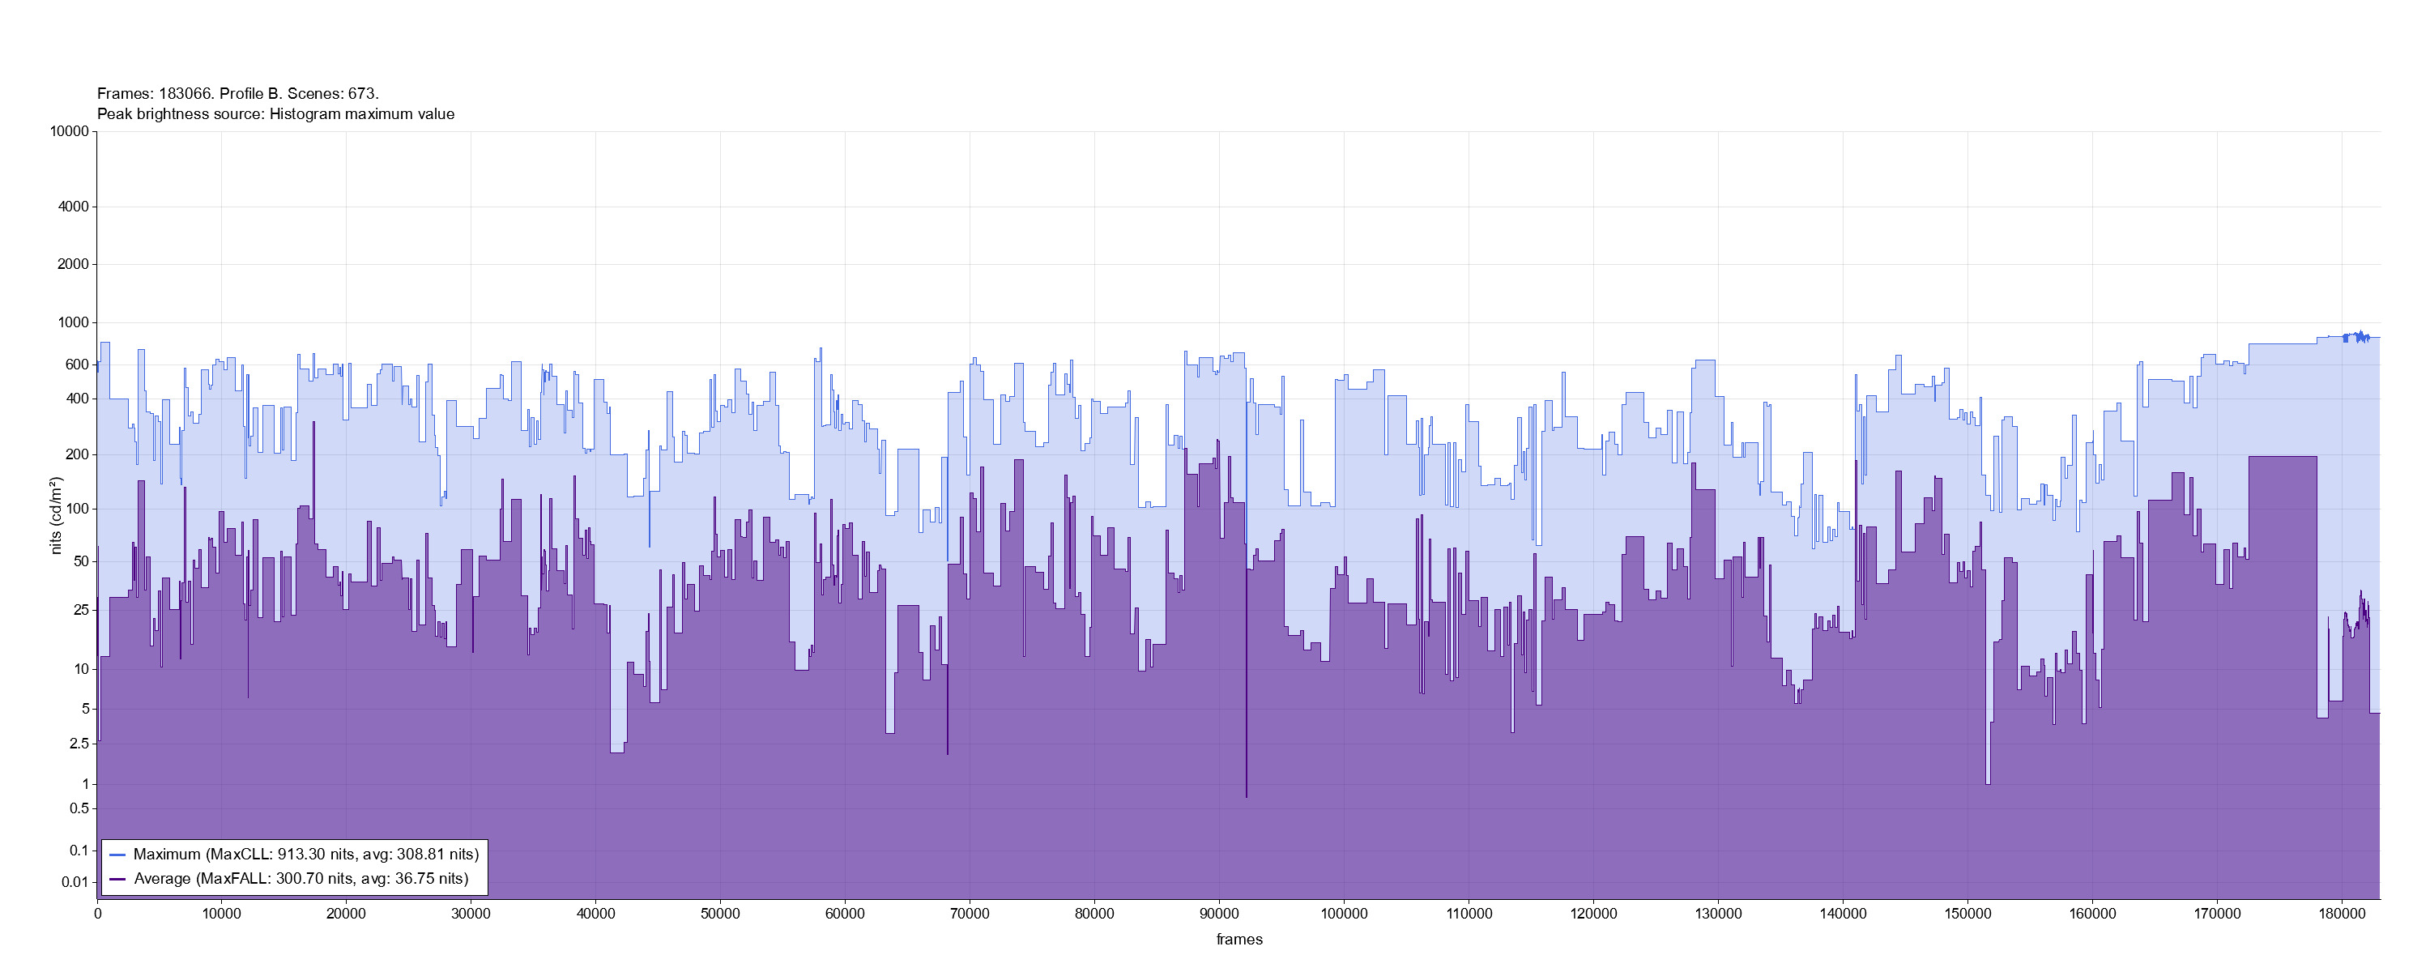The height and width of the screenshot is (972, 2430).
Task: Click the 0.01 y-axis tick label
Action: [x=75, y=882]
